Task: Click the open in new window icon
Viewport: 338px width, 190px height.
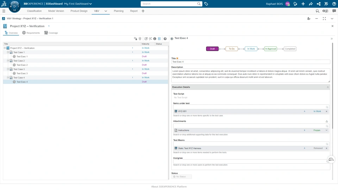Action: tap(146, 39)
